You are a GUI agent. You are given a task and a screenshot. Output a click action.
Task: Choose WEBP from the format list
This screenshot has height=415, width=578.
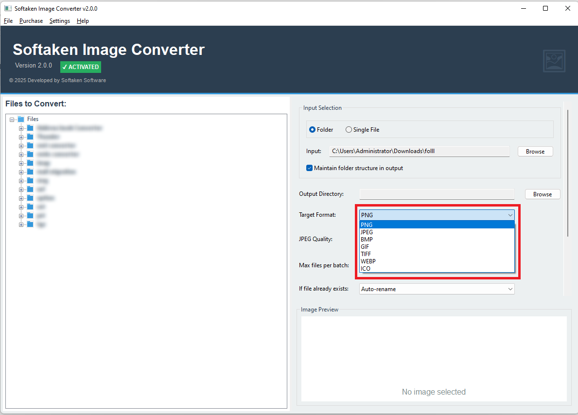point(437,261)
